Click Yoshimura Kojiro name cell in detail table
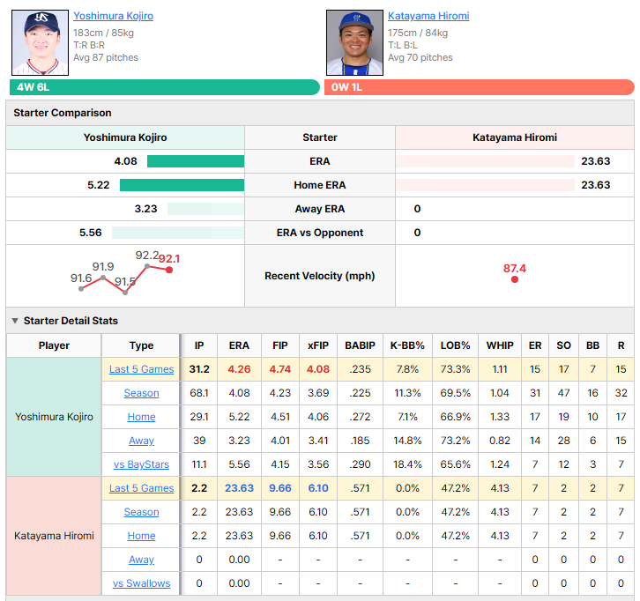Viewport: 640px width, 601px height. point(54,417)
